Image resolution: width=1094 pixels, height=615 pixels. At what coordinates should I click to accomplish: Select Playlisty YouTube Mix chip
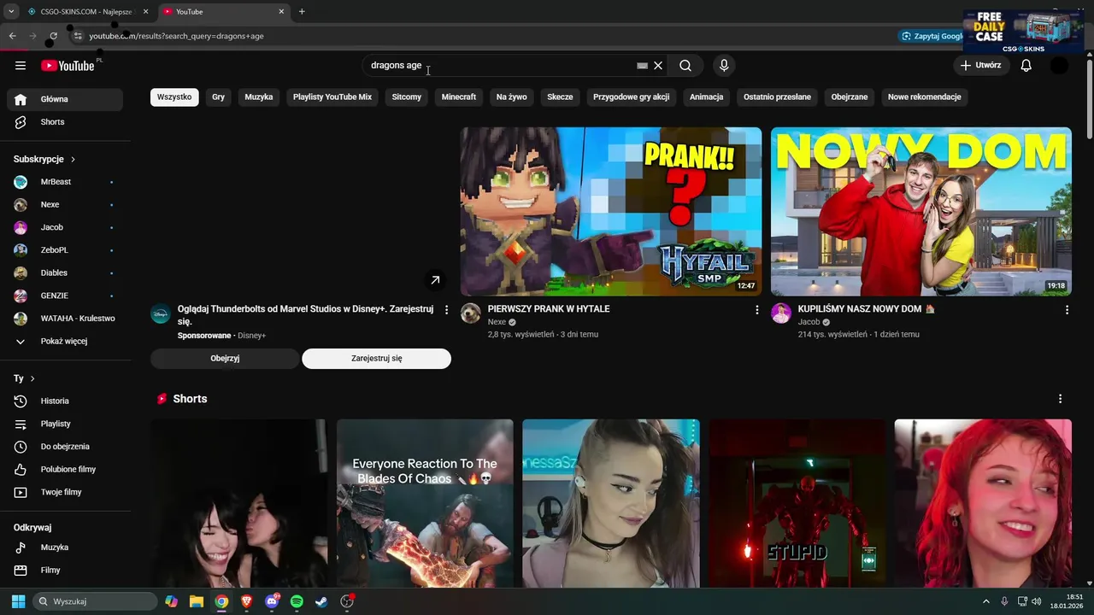(x=332, y=97)
